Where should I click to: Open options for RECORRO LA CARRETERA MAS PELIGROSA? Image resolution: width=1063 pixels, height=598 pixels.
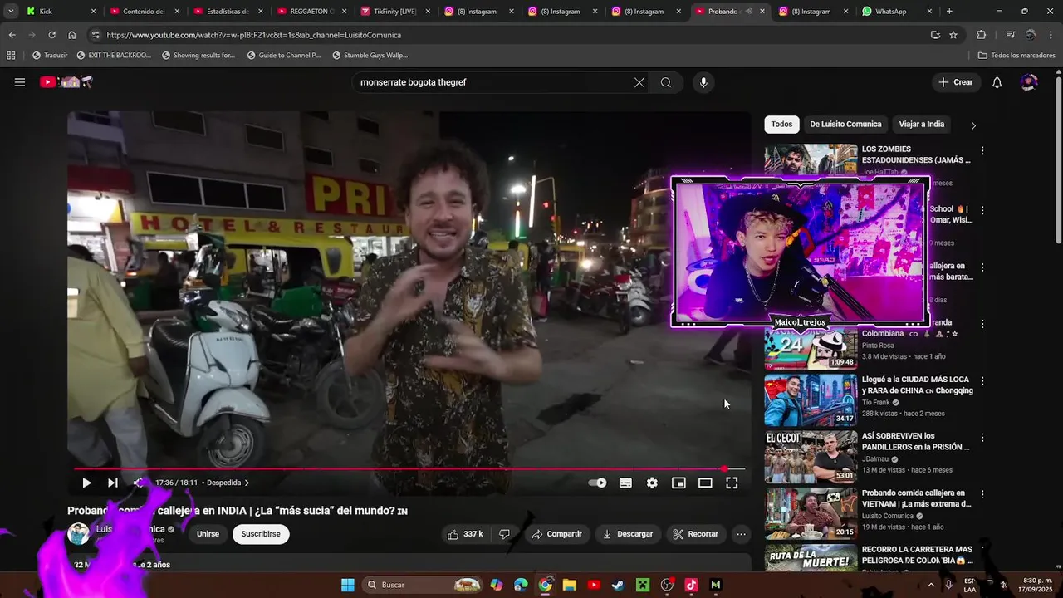click(x=982, y=551)
